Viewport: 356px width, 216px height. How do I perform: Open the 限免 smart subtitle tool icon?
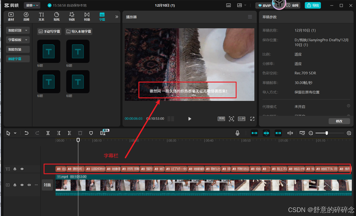[103, 133]
